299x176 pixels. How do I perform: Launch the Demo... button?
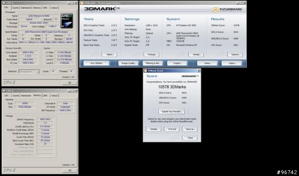pos(207,63)
